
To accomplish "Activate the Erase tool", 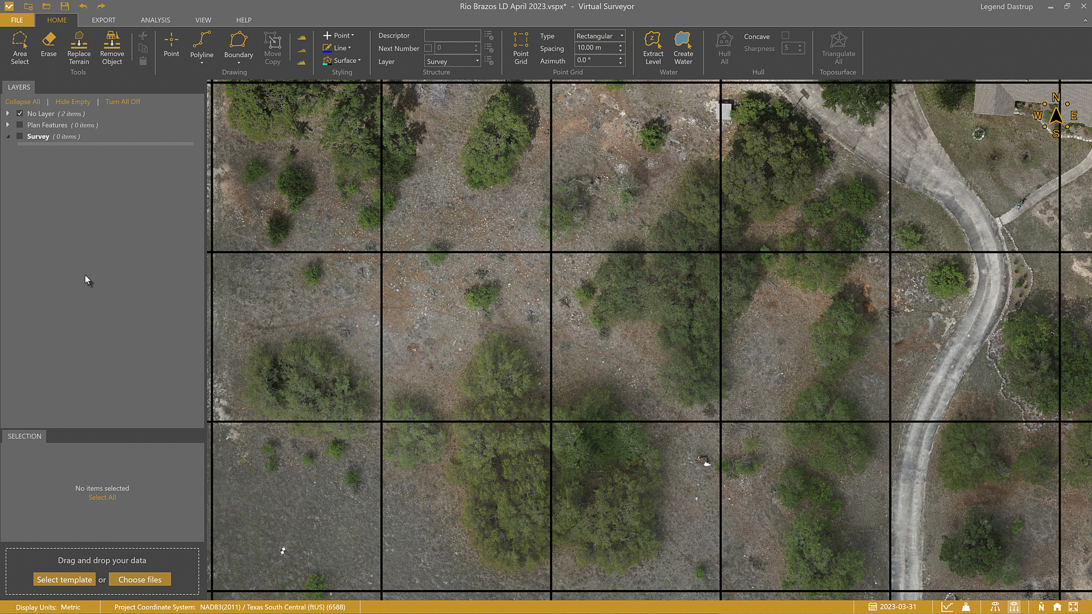I will [48, 44].
